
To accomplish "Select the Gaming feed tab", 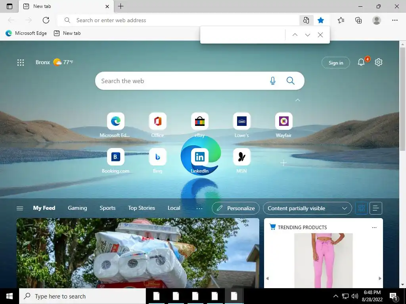I will click(77, 208).
